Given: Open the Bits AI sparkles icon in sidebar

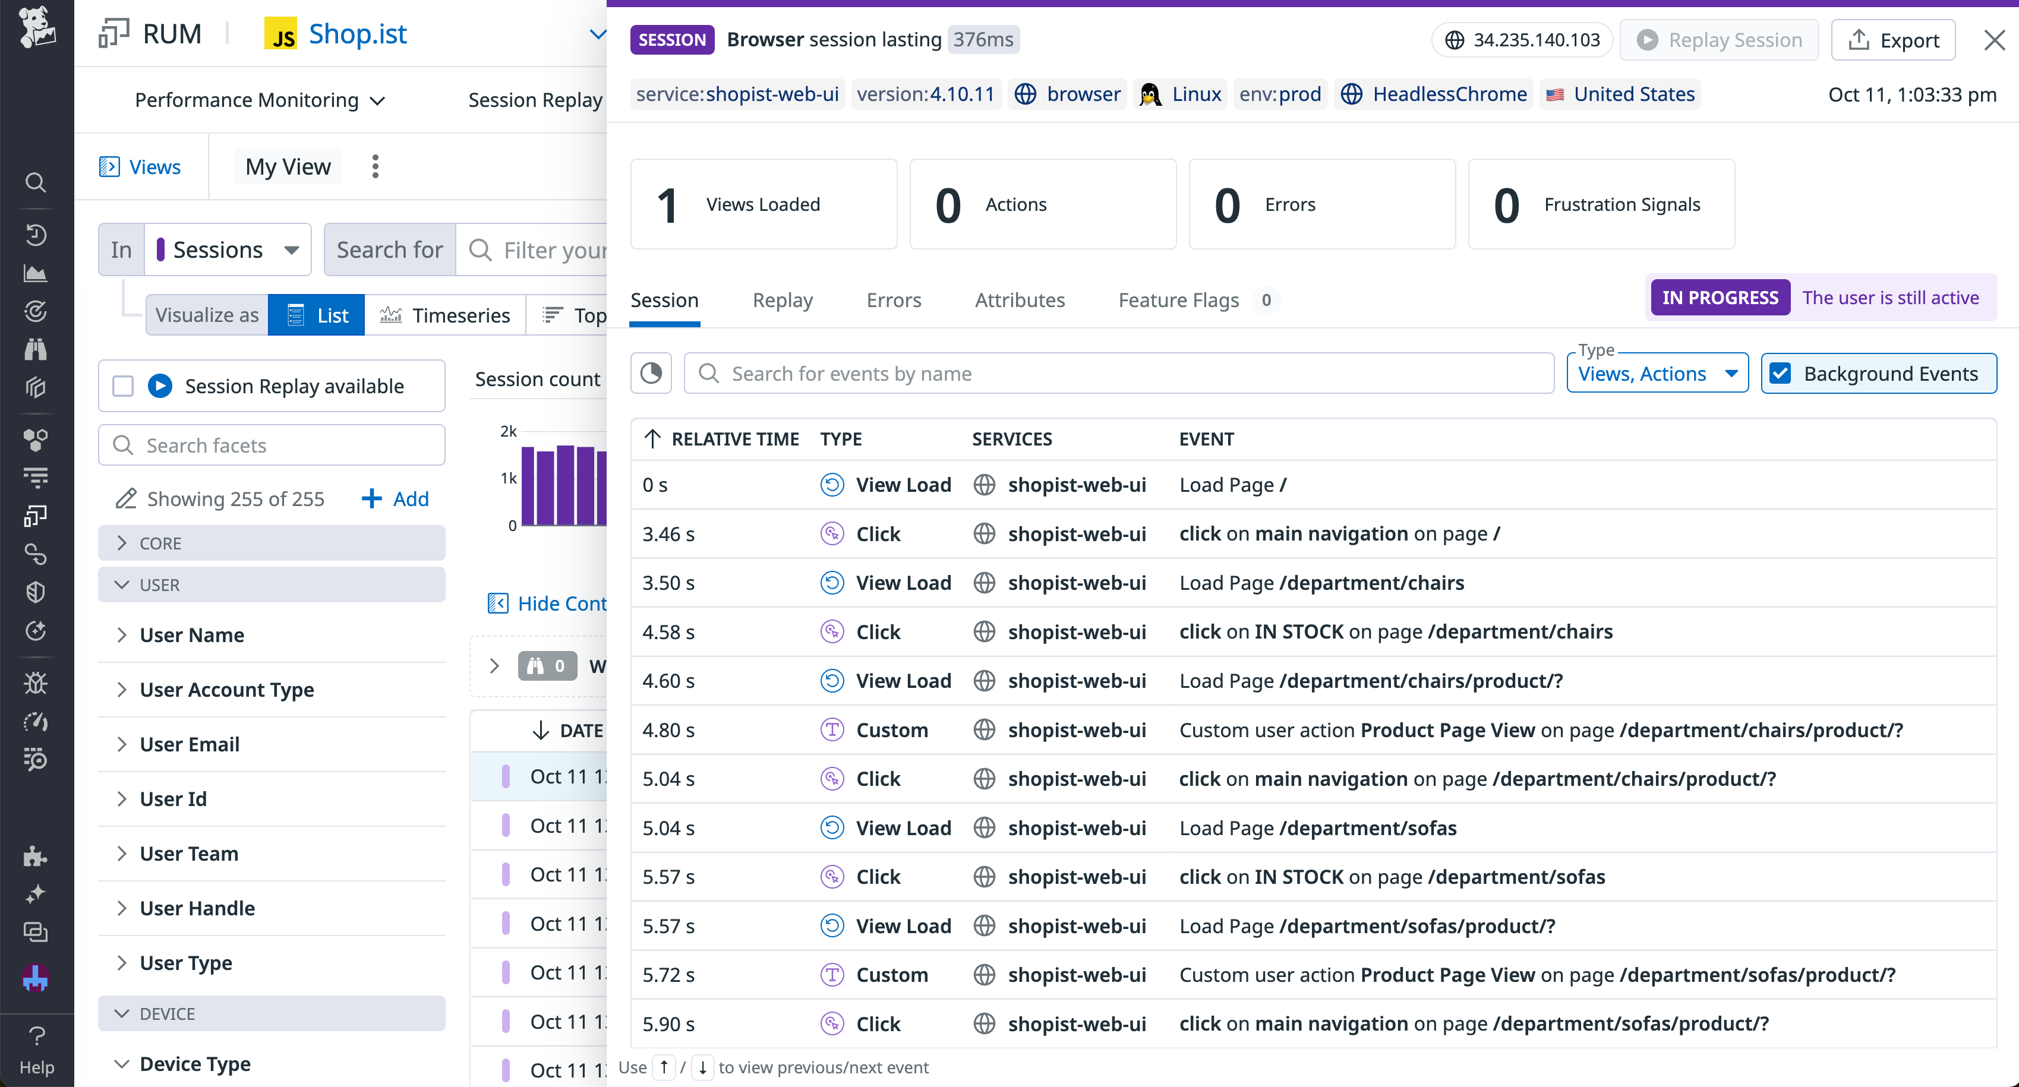Looking at the screenshot, I should [x=36, y=893].
